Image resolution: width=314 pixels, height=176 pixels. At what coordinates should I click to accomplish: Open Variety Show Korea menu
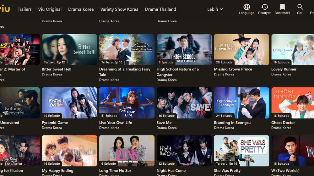pos(119,9)
